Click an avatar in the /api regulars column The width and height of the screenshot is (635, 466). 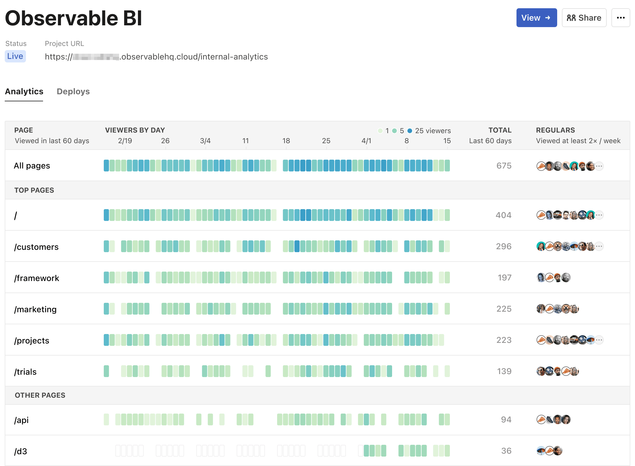[x=541, y=420]
